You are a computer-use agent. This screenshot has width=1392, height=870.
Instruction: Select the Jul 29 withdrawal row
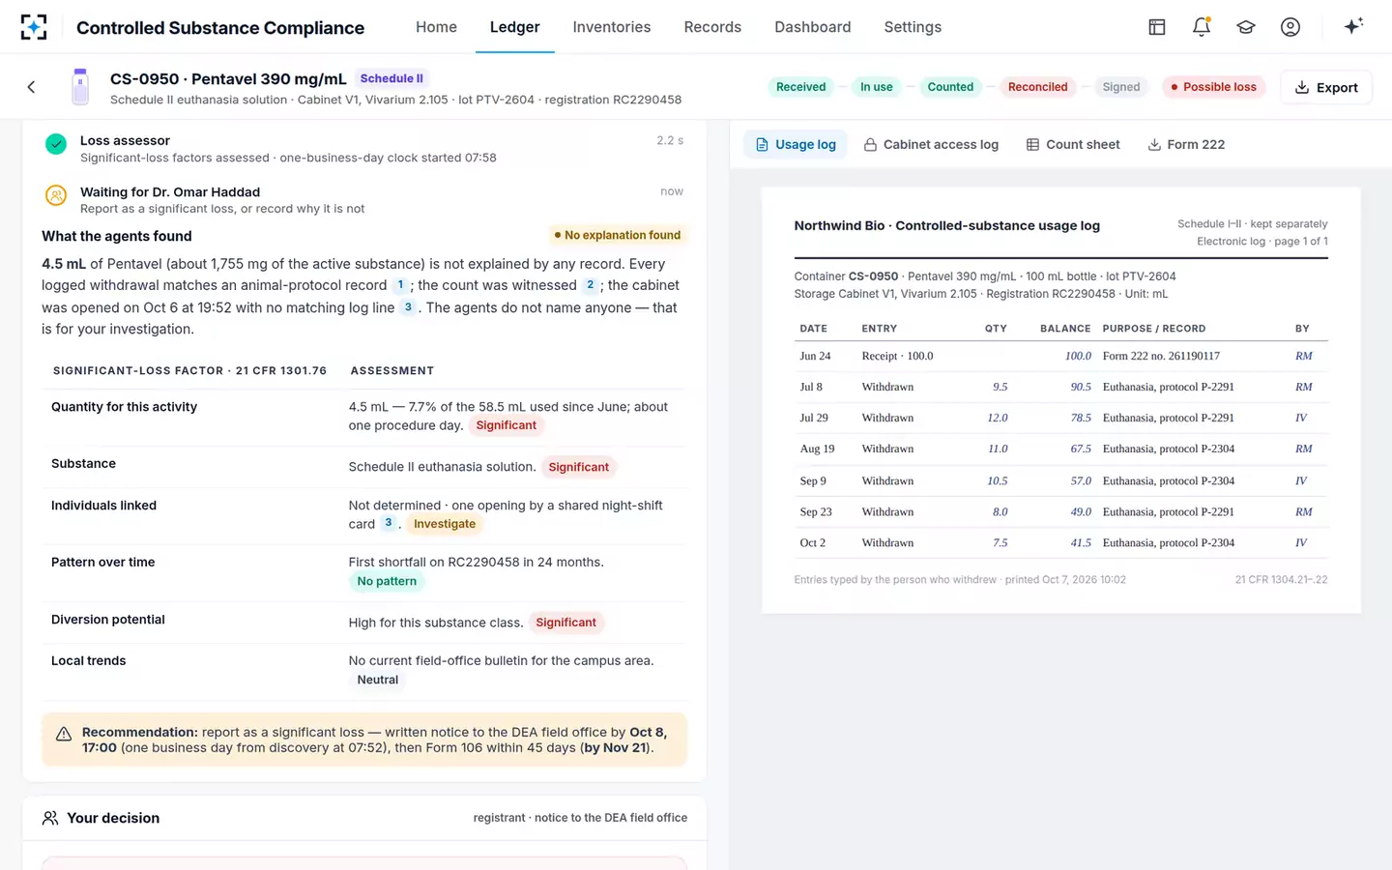(1060, 418)
